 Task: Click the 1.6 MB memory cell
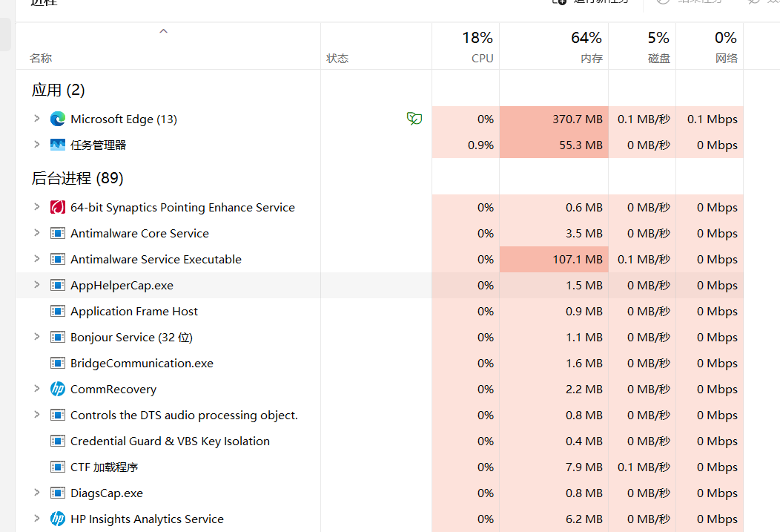(x=554, y=363)
